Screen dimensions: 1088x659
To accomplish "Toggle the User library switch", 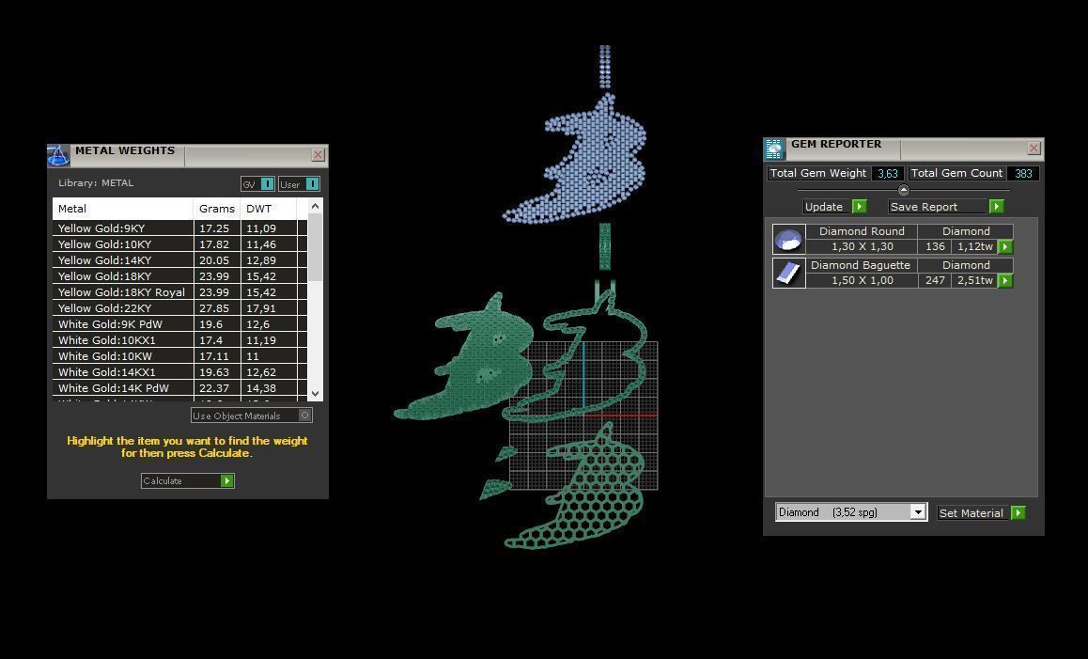I will tap(312, 184).
